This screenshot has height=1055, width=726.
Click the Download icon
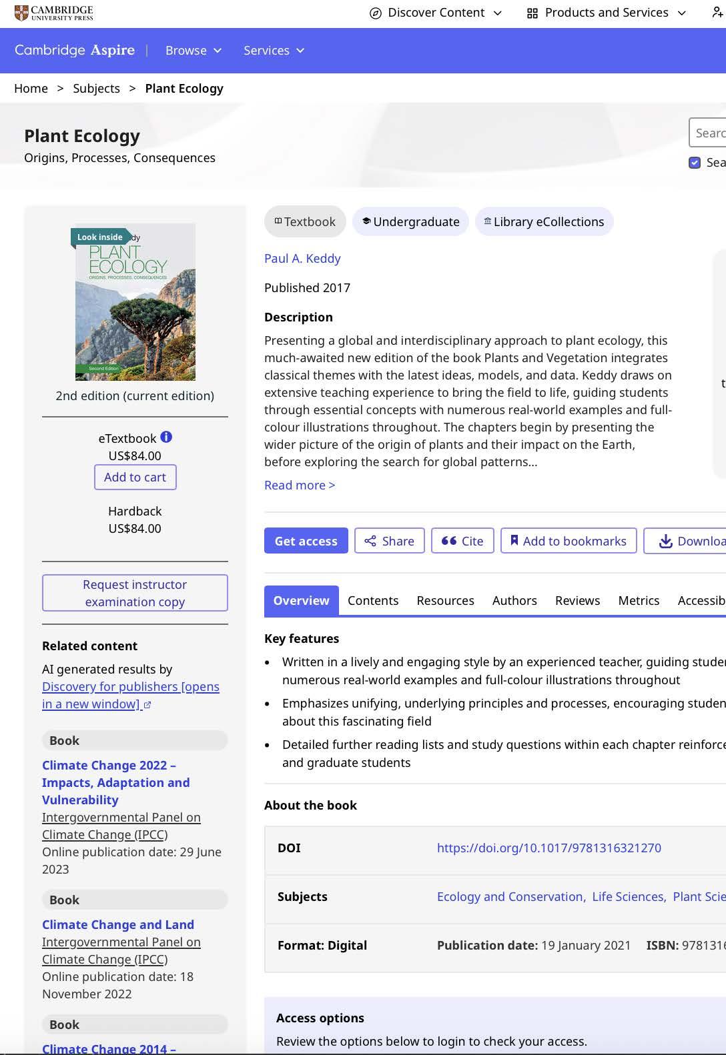[665, 542]
